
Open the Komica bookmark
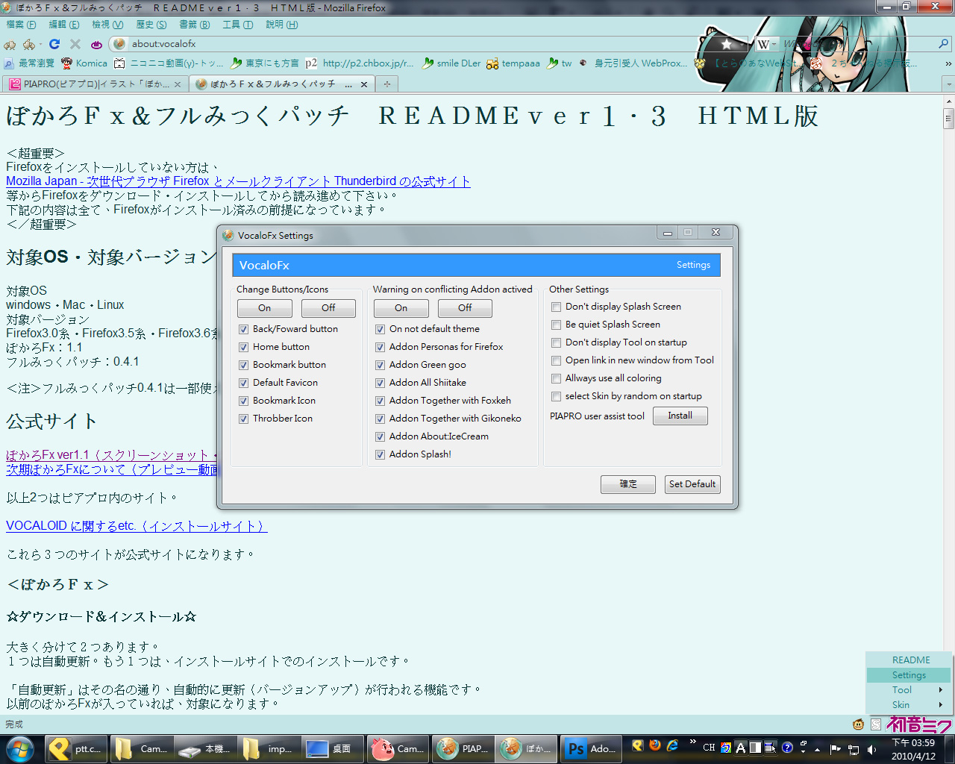(x=84, y=63)
